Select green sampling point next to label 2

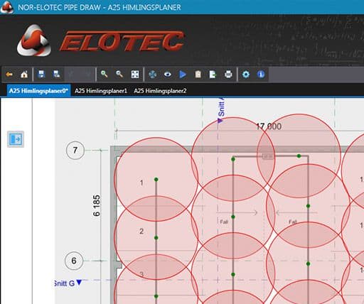156,238
